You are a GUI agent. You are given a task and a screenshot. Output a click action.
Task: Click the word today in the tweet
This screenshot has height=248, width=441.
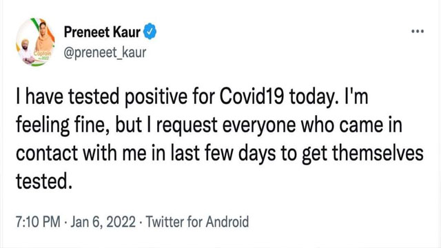(x=314, y=97)
